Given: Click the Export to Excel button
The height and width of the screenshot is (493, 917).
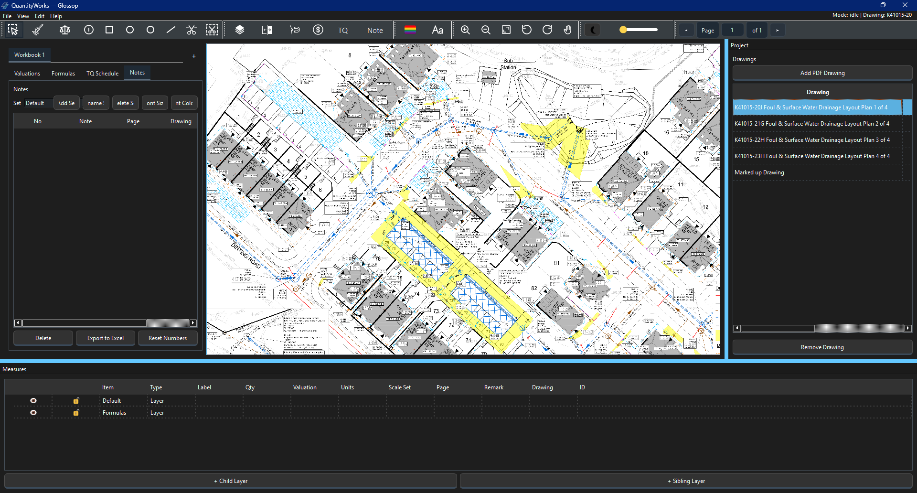Looking at the screenshot, I should tap(105, 338).
